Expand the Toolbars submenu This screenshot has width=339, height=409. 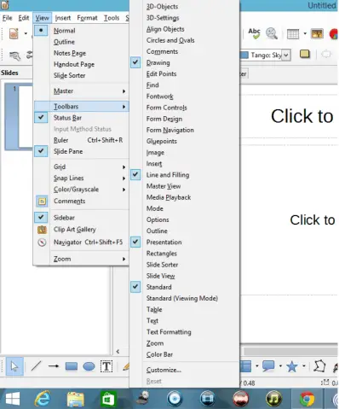[x=81, y=107]
